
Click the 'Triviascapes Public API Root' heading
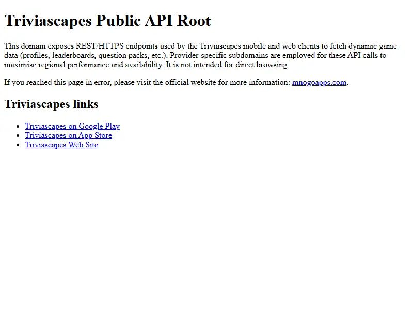coord(107,21)
